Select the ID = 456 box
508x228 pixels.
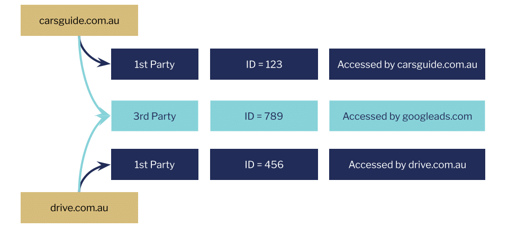pos(264,165)
